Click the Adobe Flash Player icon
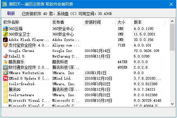177x118 pixels. [x=6, y=40]
